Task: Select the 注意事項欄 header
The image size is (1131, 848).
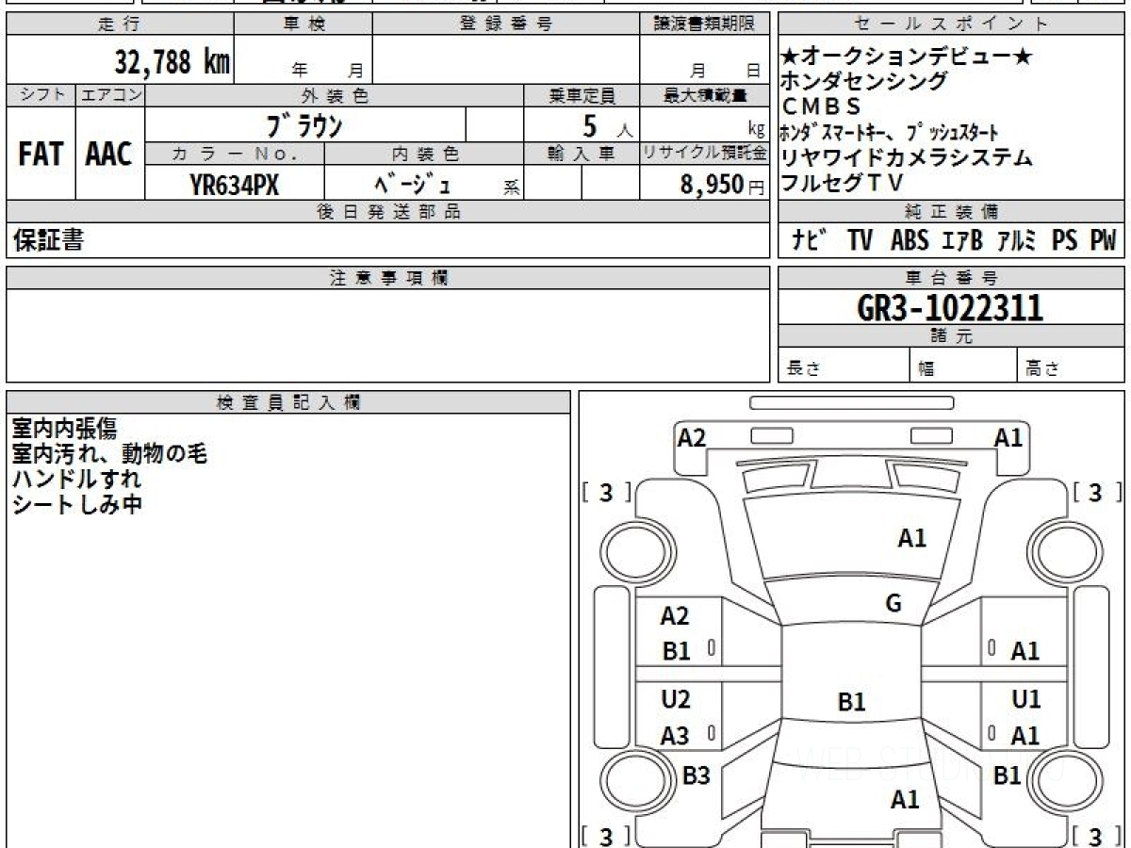Action: pos(388,278)
